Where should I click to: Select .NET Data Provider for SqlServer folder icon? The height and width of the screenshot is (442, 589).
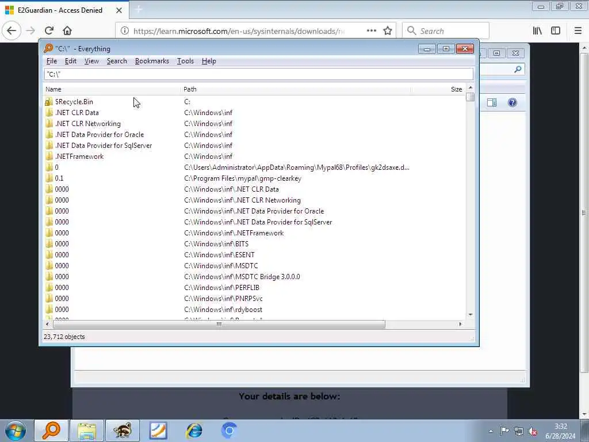pyautogui.click(x=49, y=146)
